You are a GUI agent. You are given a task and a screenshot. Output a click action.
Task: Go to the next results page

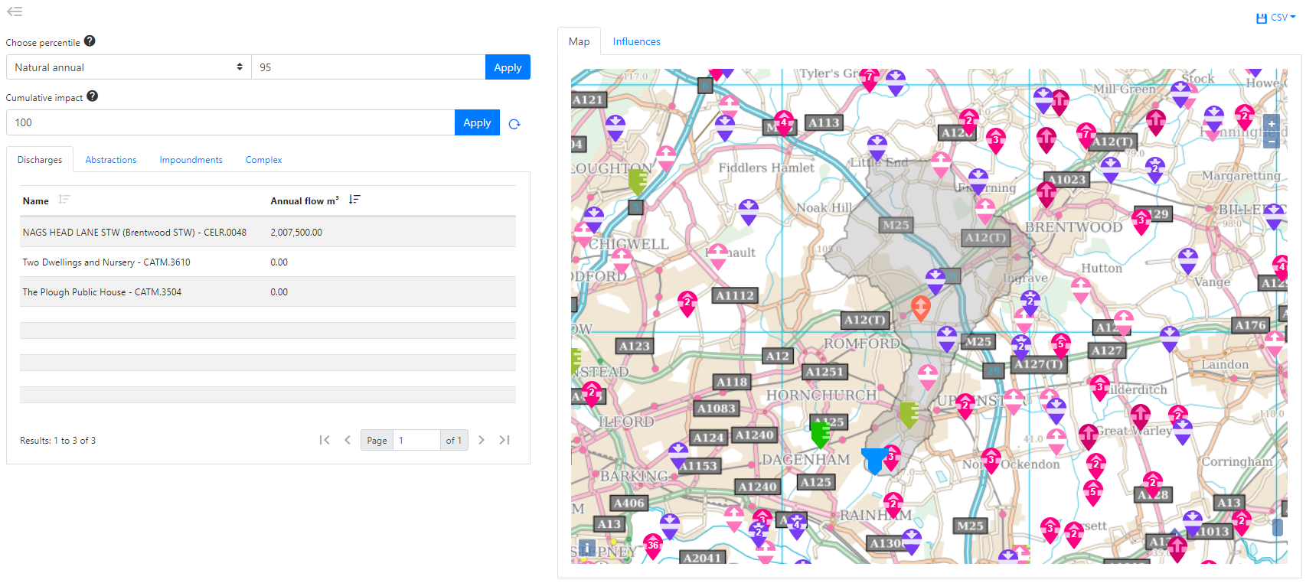pyautogui.click(x=482, y=440)
